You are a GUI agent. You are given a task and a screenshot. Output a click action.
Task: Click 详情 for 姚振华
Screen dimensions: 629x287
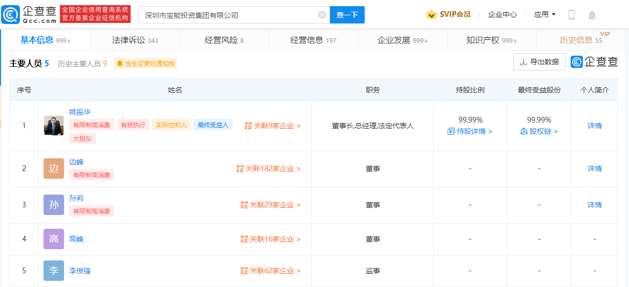(595, 126)
